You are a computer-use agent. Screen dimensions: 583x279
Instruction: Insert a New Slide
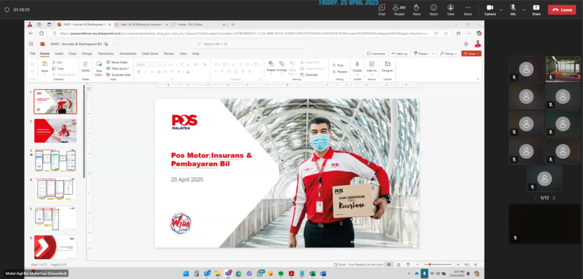pyautogui.click(x=99, y=68)
